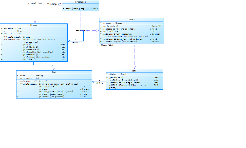The width and height of the screenshot is (246, 148).
Task: Click the records association label beside Record
Action: click(75, 42)
